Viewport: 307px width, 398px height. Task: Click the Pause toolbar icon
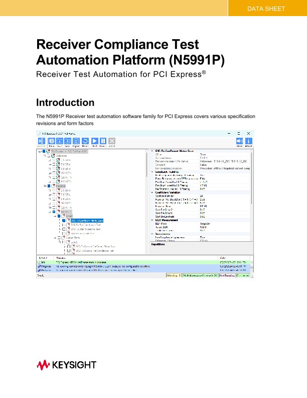pos(103,141)
